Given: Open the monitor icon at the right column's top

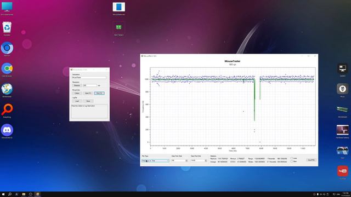Looking at the screenshot, I should (x=342, y=68).
